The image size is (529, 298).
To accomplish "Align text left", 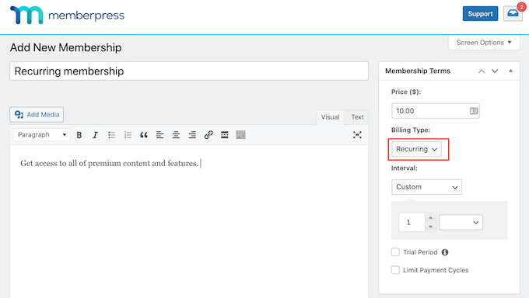I will click(x=160, y=135).
